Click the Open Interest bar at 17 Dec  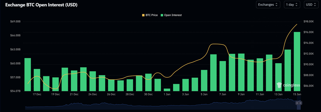(x=37, y=80)
